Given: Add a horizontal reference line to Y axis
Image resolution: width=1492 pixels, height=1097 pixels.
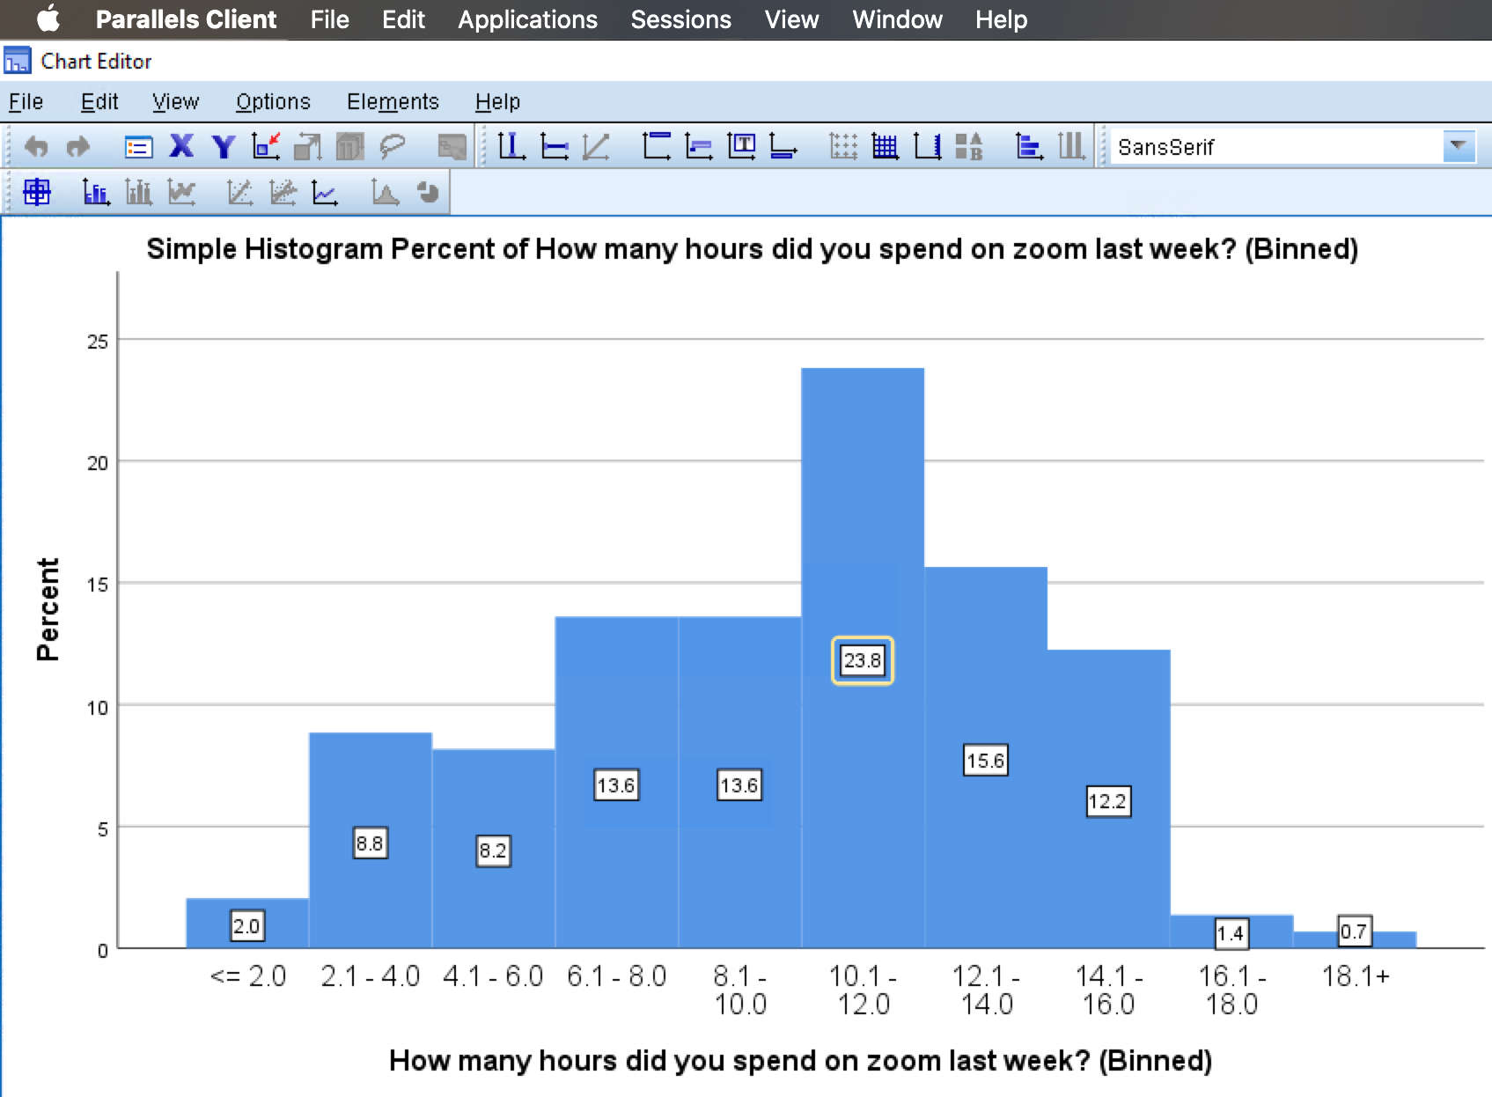Looking at the screenshot, I should click(x=555, y=146).
